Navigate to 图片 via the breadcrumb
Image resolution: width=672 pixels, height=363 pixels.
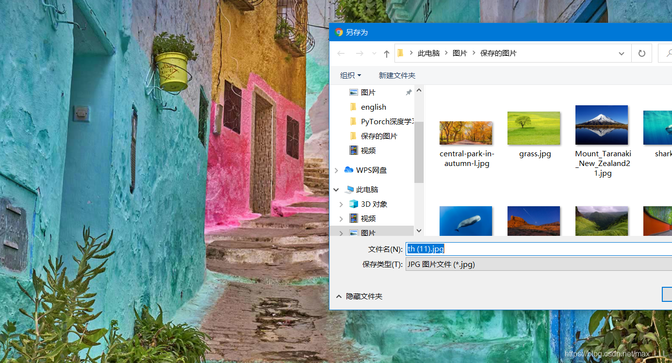click(x=459, y=53)
